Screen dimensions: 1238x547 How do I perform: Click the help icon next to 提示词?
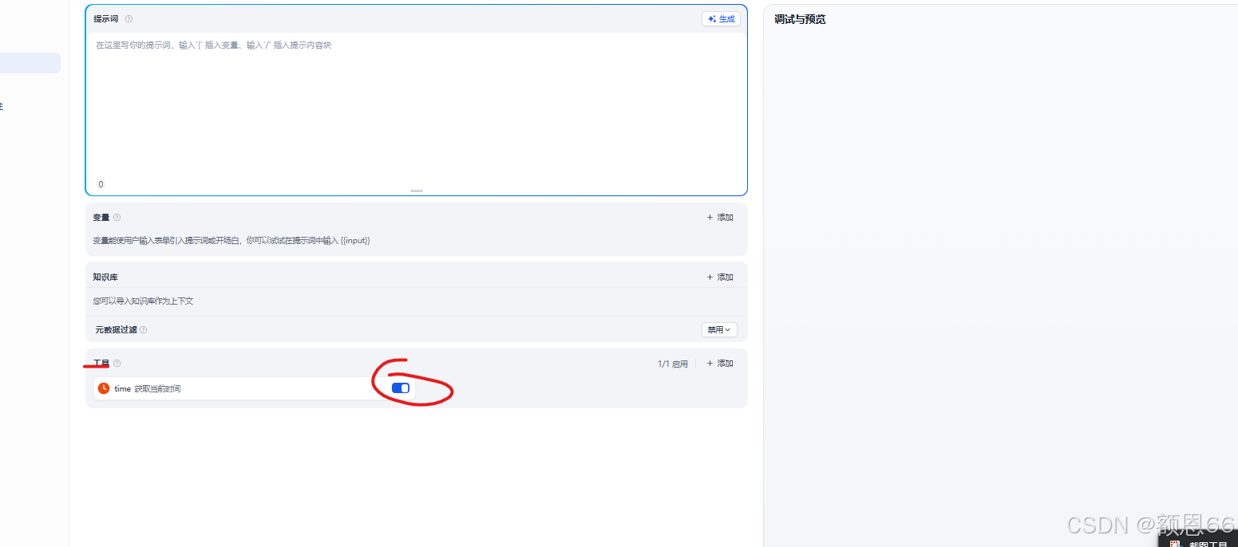pos(129,19)
